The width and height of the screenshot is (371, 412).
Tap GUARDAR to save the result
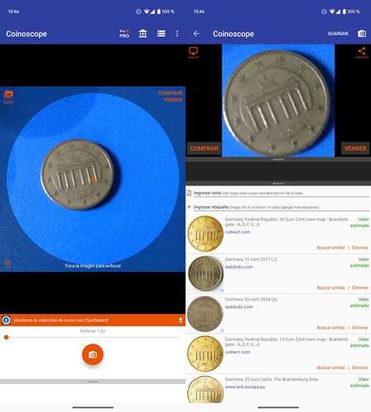coord(338,34)
